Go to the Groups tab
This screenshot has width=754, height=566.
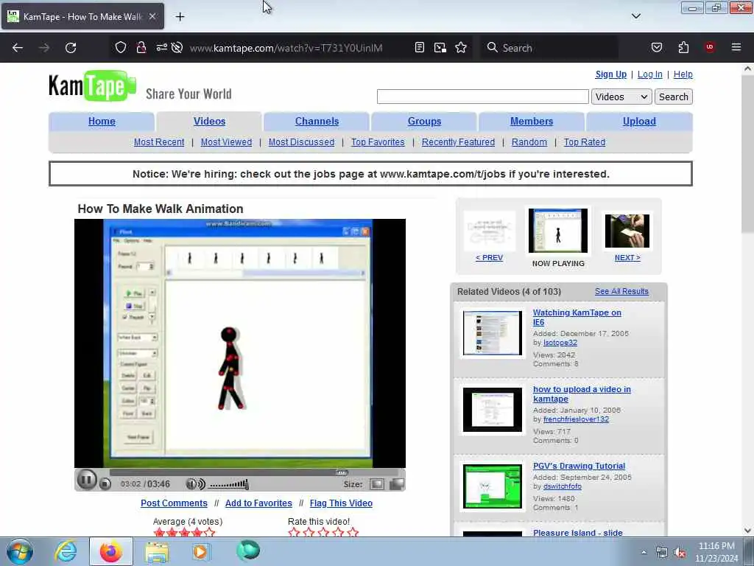[424, 122]
